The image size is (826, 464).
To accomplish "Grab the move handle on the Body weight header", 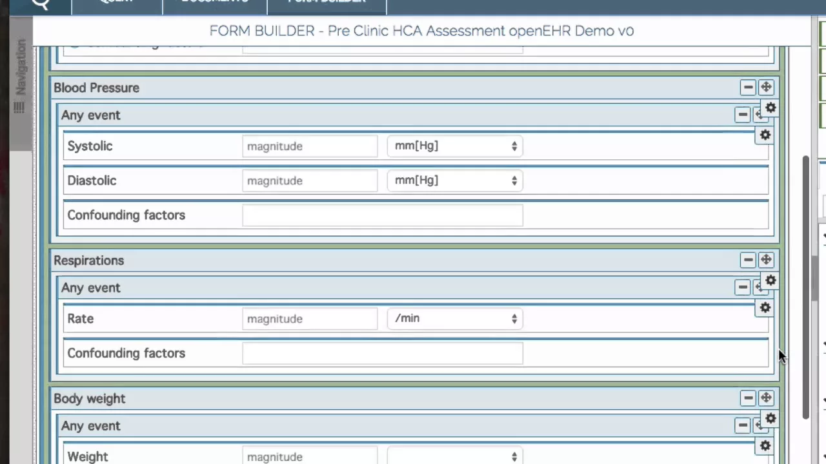I will click(766, 398).
